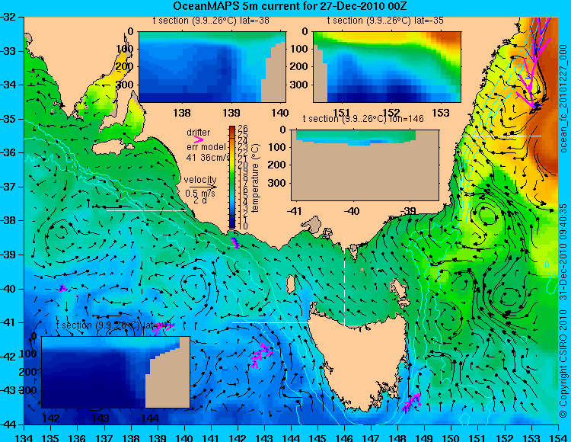The height and width of the screenshot is (442, 571).
Task: Open the lat=-41 temperature section plot
Action: [116, 372]
